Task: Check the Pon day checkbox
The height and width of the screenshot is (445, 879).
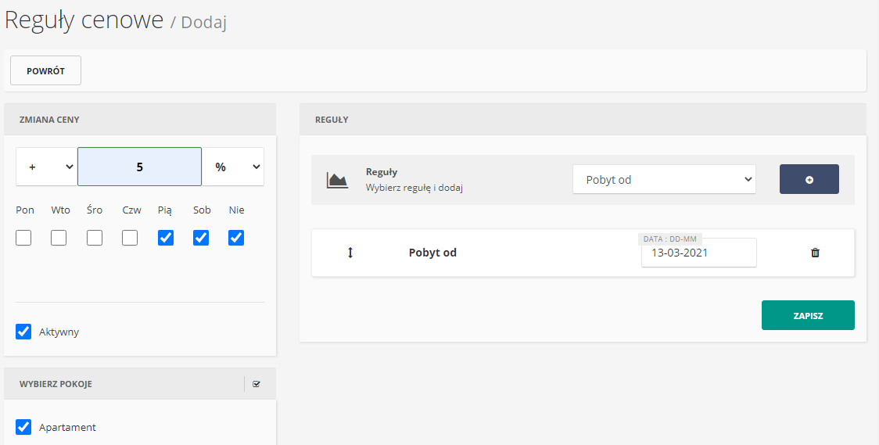Action: point(23,238)
